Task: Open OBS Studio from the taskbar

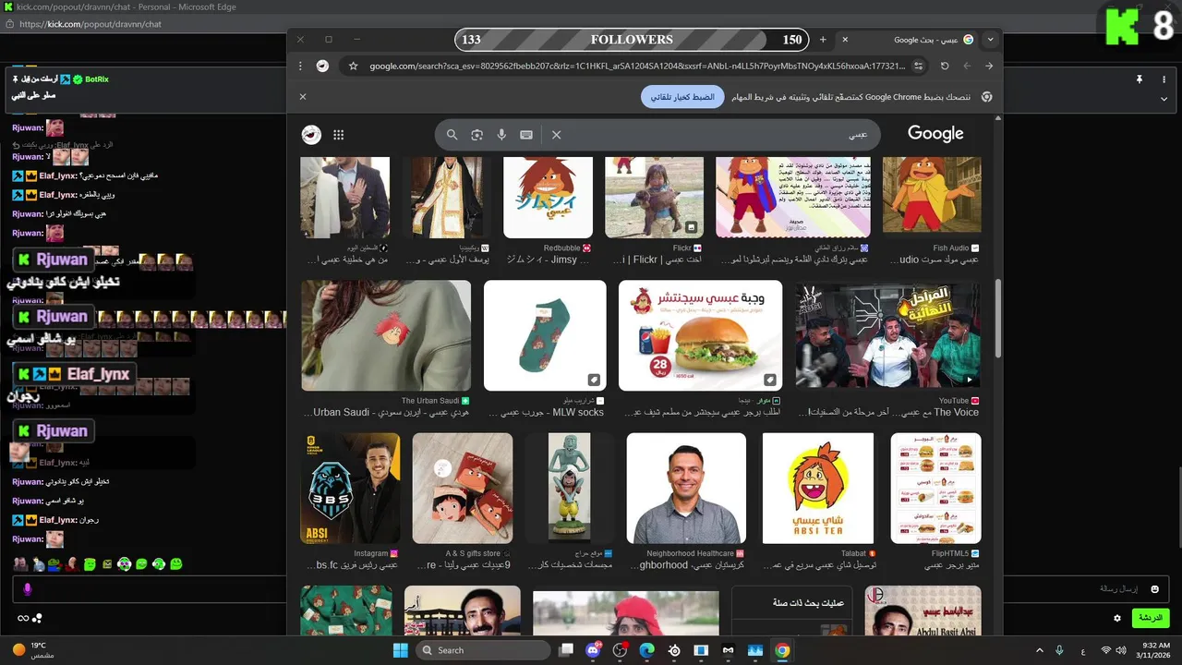Action: 620,650
